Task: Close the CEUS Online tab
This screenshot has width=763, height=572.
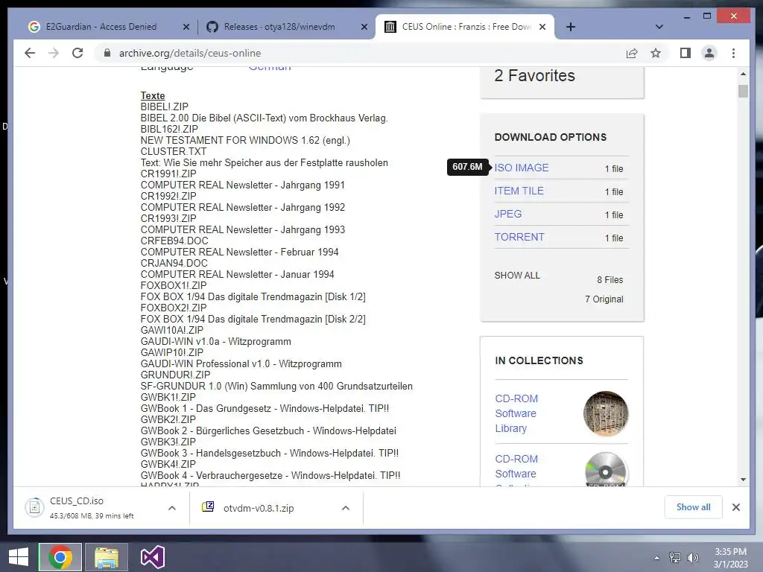Action: click(542, 28)
